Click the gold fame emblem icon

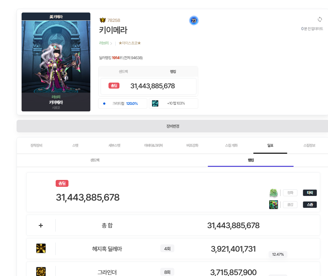click(x=103, y=20)
